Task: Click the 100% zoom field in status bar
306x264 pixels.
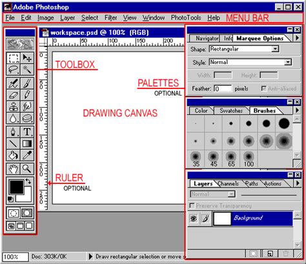Action: 15,257
